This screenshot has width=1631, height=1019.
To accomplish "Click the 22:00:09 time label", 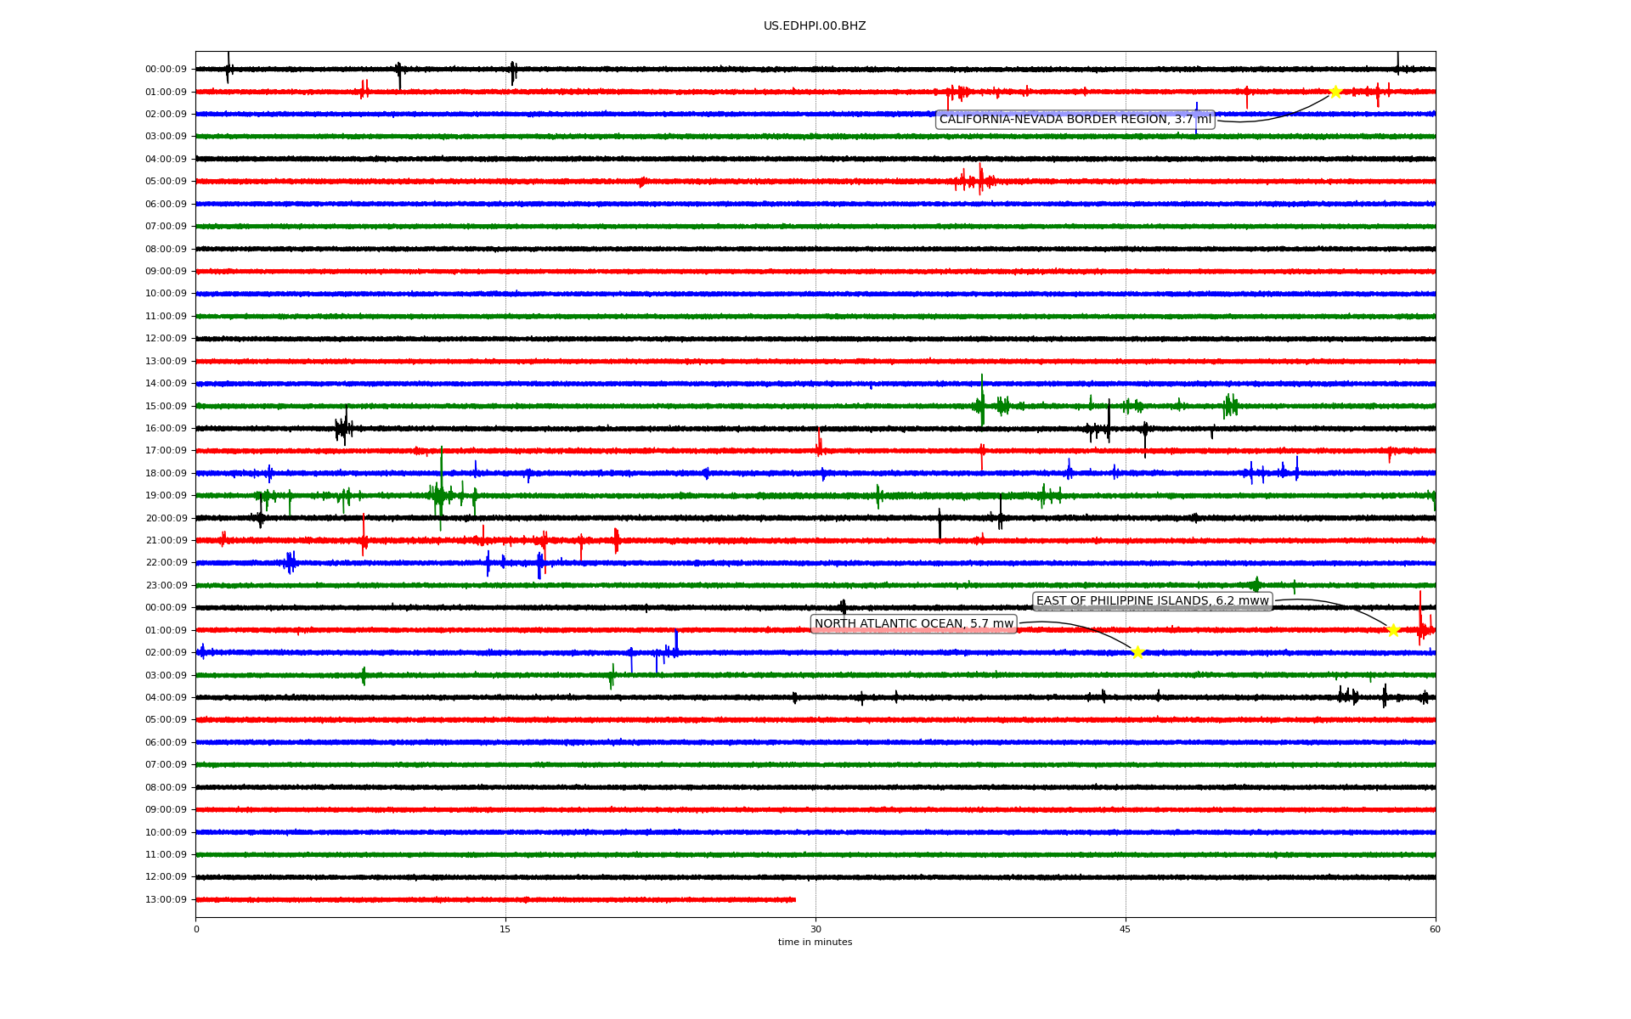I will tap(166, 563).
